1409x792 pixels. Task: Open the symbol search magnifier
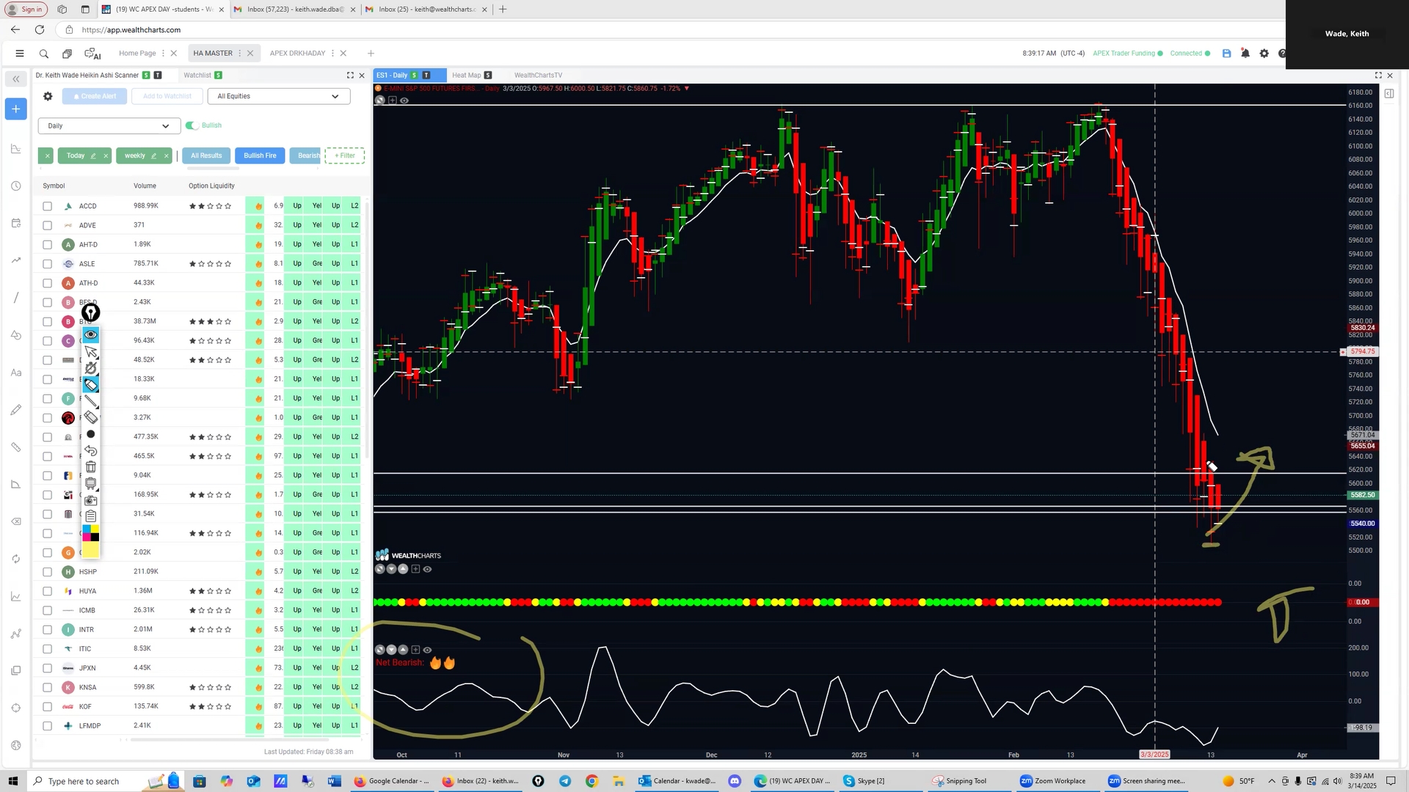click(x=44, y=54)
